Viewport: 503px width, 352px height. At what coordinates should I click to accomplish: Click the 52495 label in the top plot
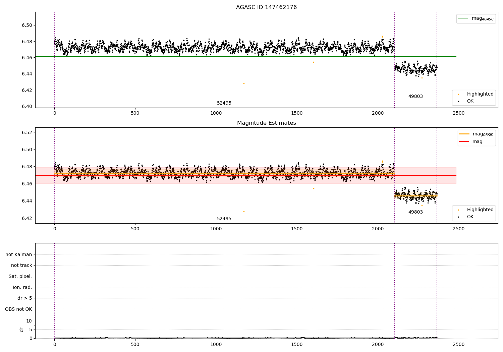(224, 103)
